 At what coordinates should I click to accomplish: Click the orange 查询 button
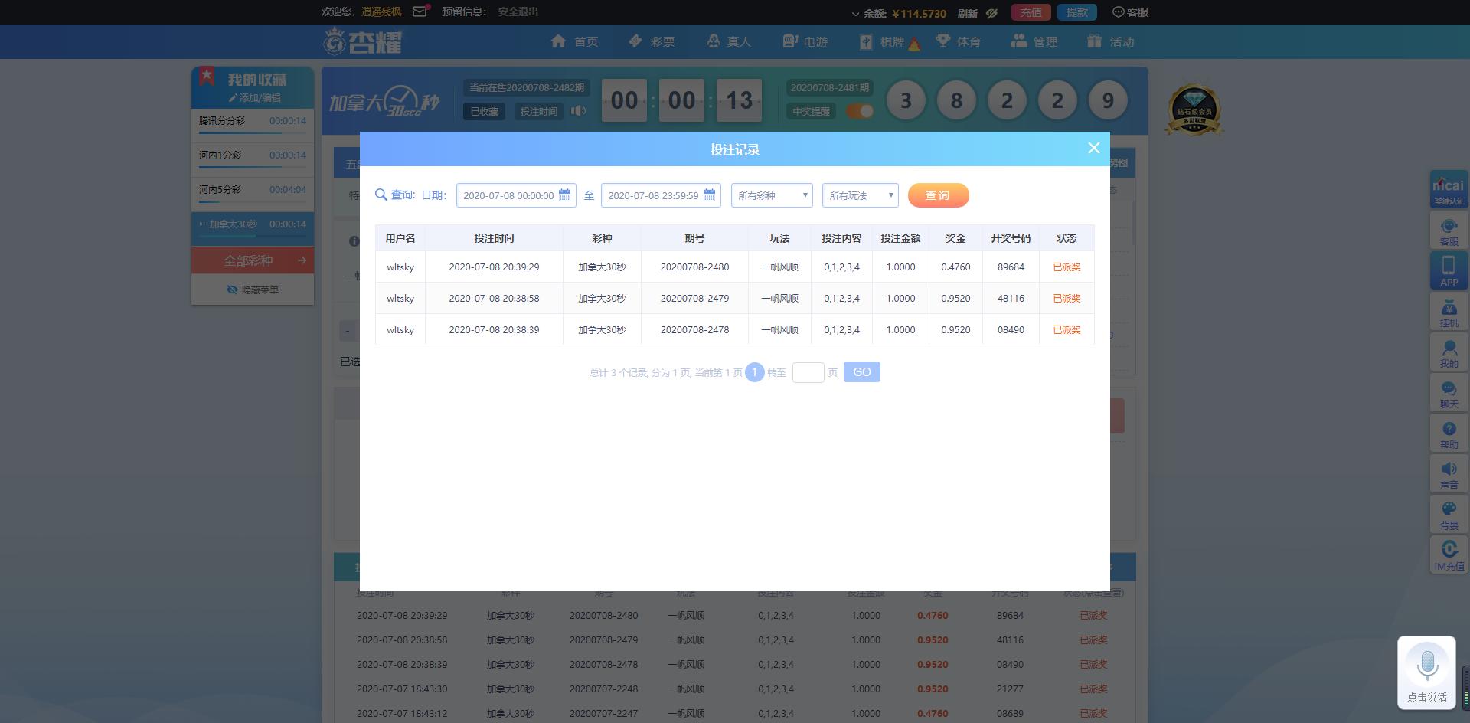click(x=938, y=195)
